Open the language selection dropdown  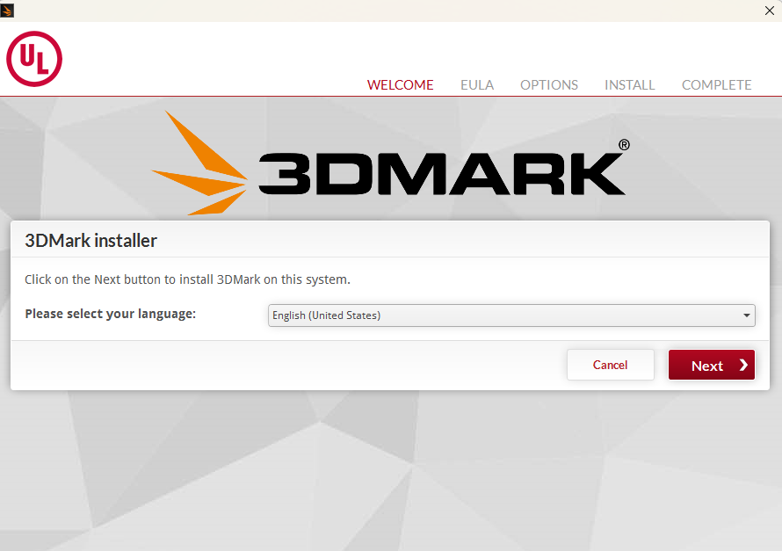click(x=510, y=315)
